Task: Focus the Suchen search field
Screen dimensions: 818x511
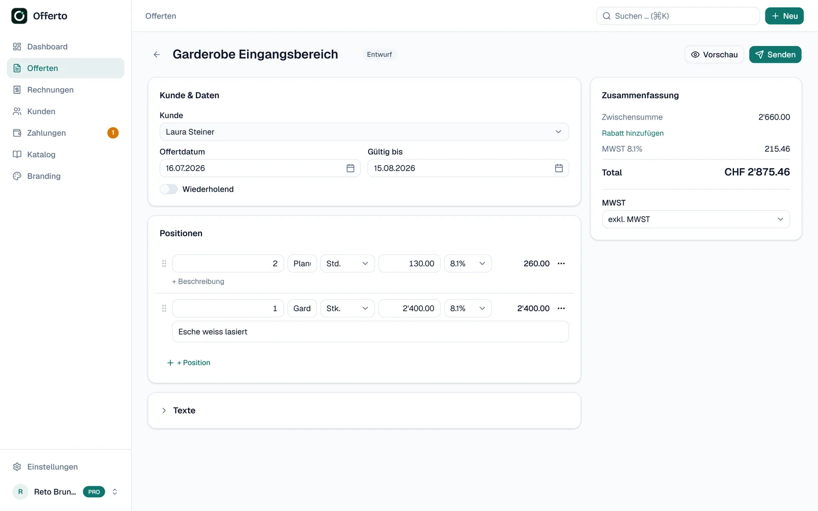Action: (678, 16)
